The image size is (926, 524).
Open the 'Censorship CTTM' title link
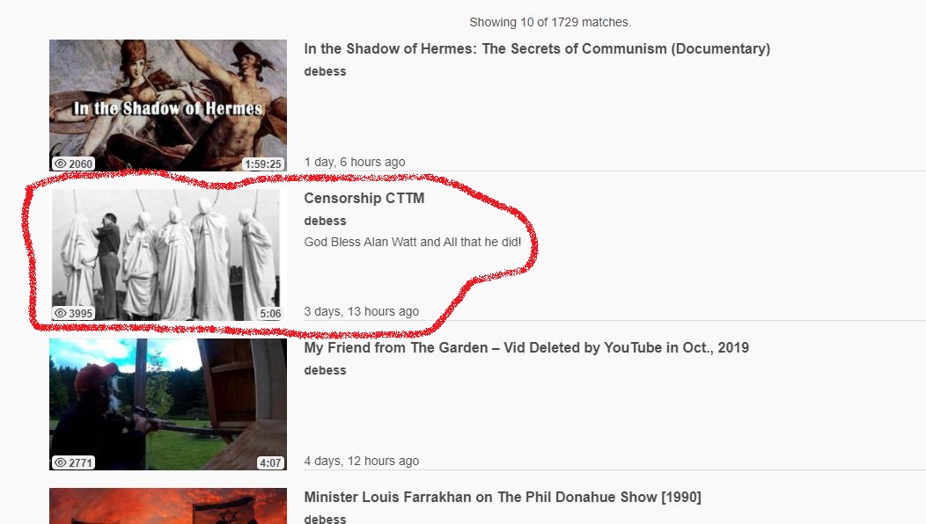tap(364, 199)
